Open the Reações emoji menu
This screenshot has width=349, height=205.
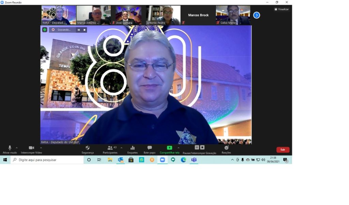[226, 149]
